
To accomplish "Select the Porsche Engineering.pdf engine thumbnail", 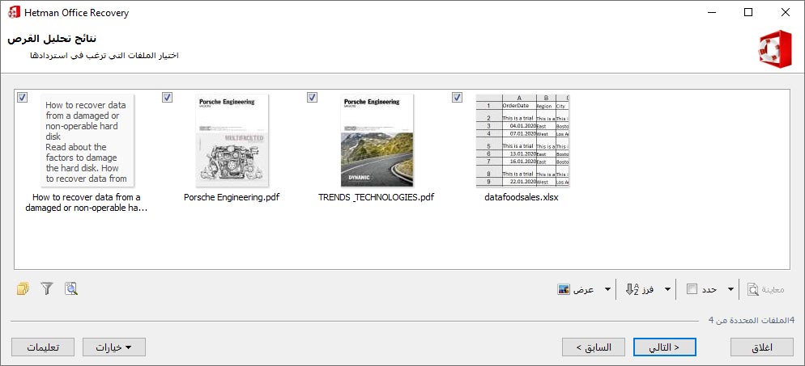I will 232,141.
